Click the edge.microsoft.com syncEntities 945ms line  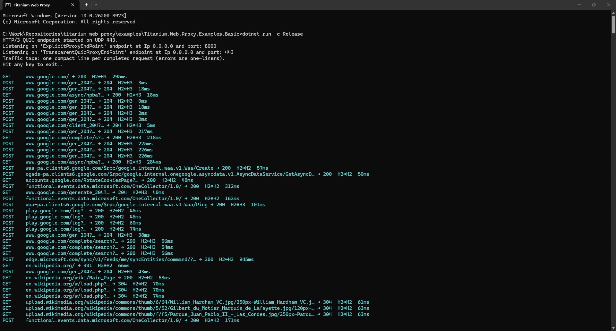128,259
